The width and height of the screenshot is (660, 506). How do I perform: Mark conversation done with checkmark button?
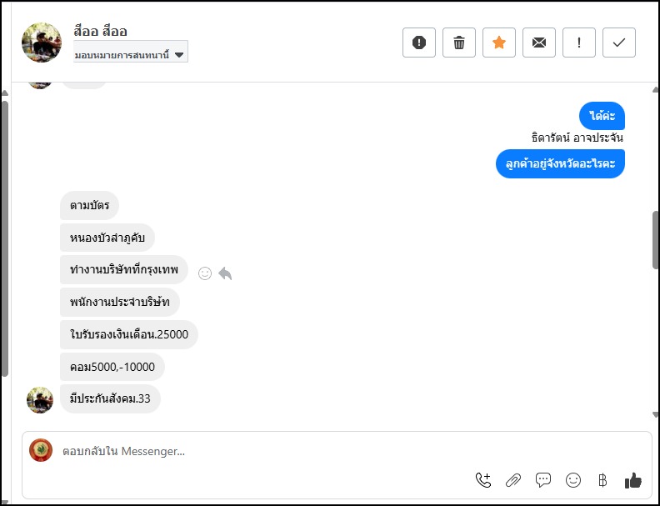click(x=619, y=43)
